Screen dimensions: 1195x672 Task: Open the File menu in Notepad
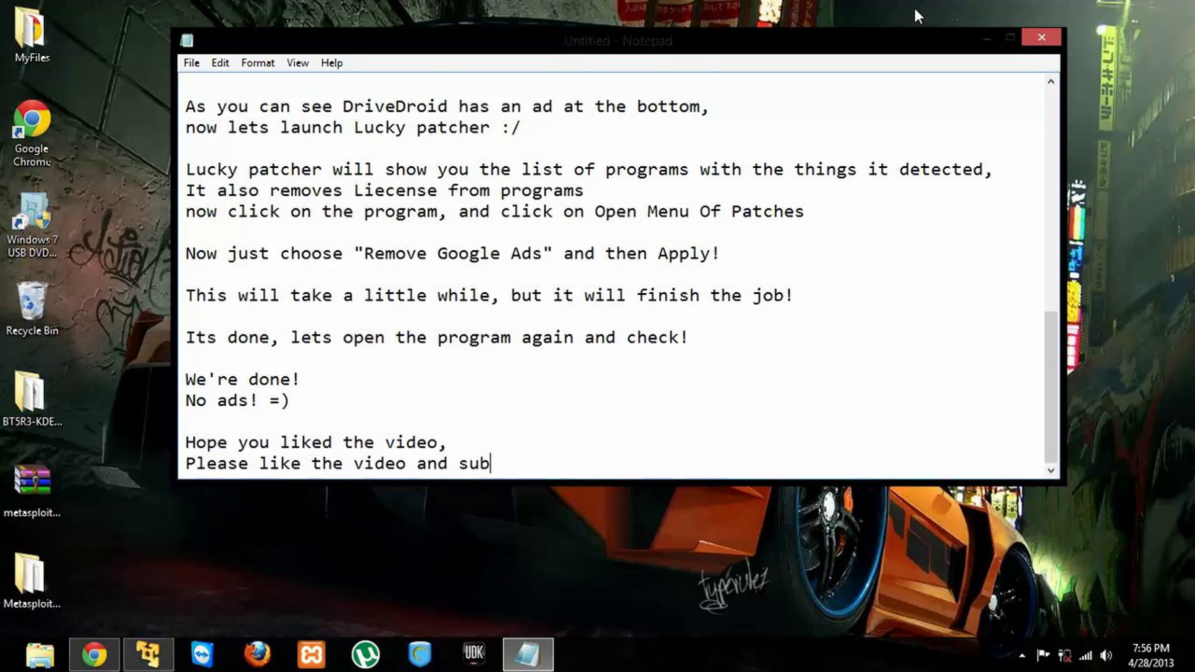pyautogui.click(x=191, y=63)
